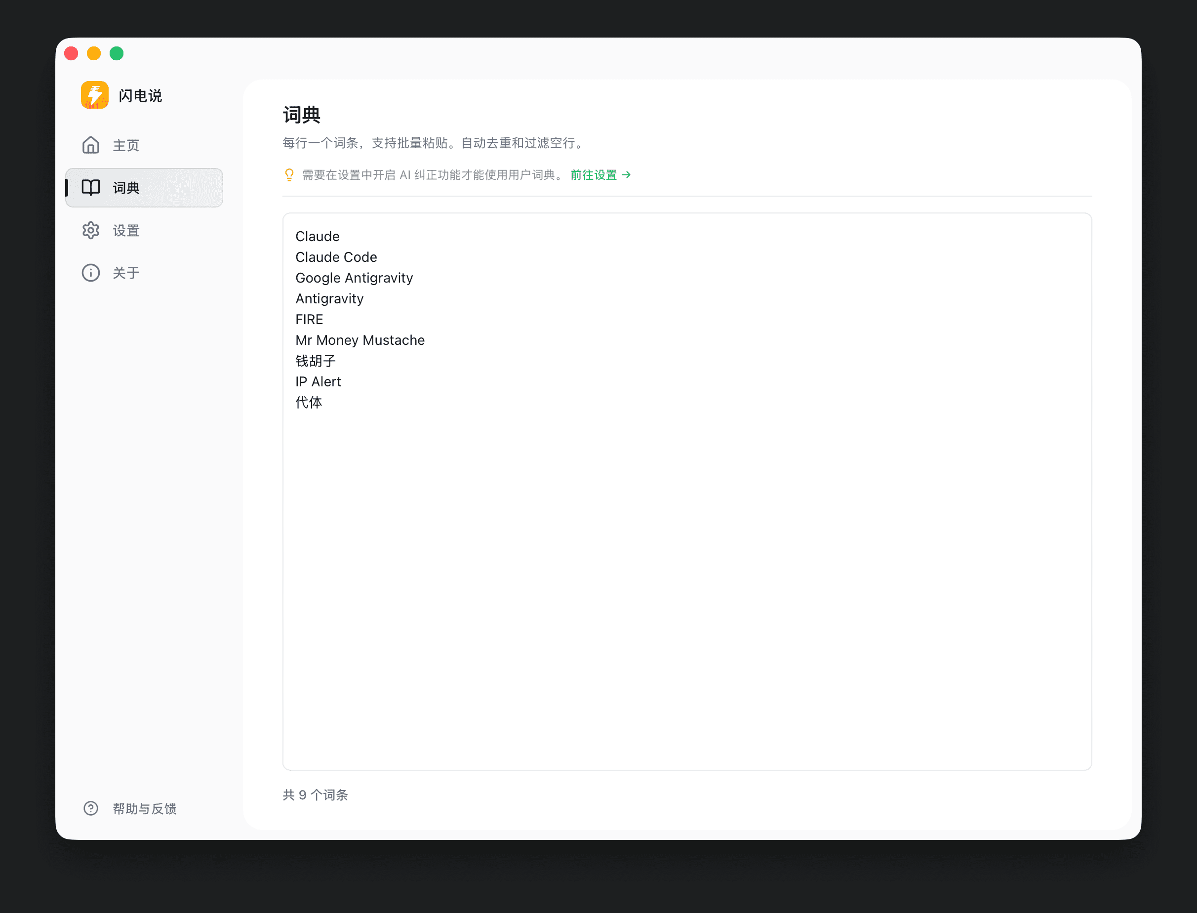Viewport: 1197px width, 913px height.
Task: Click the 闪电说 app title
Action: point(140,96)
